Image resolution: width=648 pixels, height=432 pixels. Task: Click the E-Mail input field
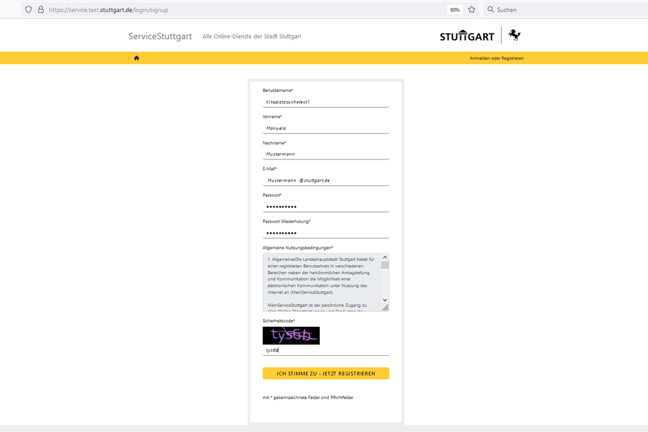(x=326, y=180)
